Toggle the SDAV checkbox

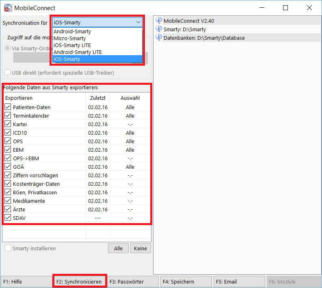(8, 218)
